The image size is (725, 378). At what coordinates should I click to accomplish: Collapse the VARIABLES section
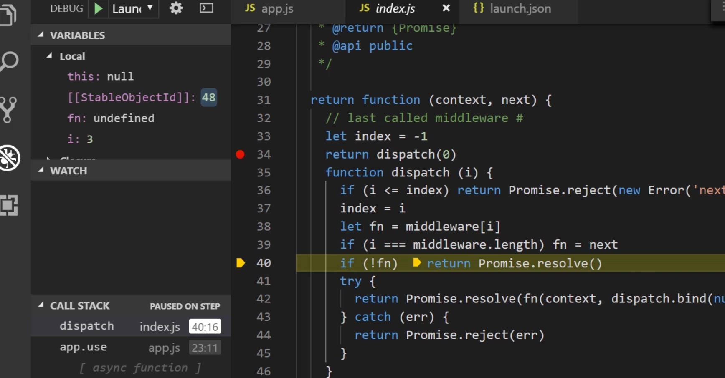(41, 35)
